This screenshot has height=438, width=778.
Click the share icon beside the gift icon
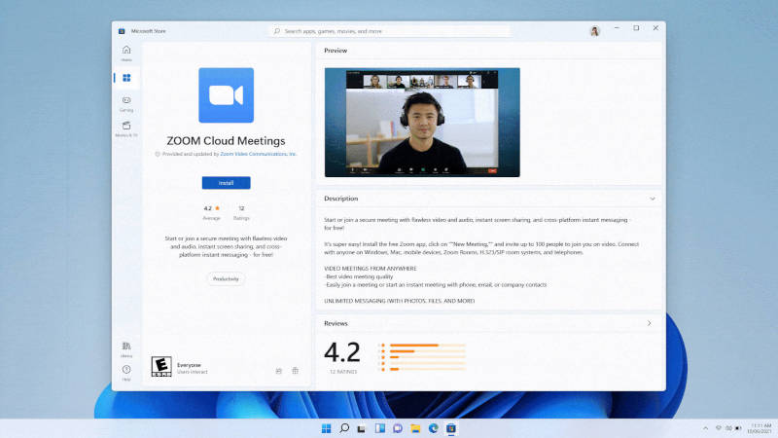coord(279,370)
